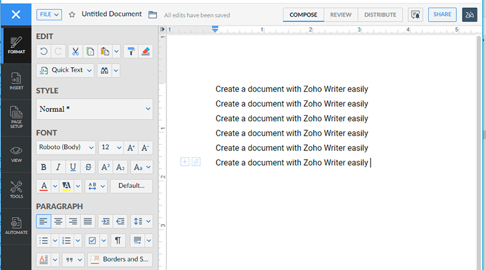Open the change case dropdown

tap(142, 167)
